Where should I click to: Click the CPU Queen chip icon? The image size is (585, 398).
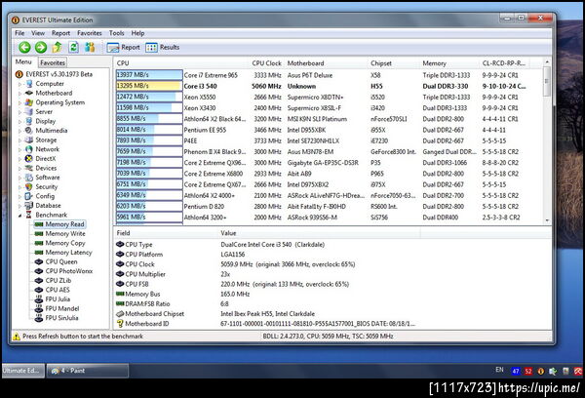click(39, 261)
